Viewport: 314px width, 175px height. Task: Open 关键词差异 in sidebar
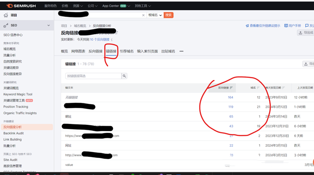11,68
